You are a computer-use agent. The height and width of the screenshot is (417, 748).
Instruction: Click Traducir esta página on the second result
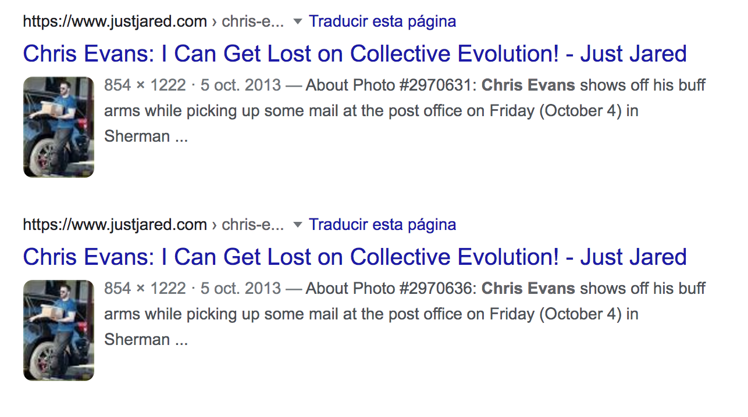382,225
